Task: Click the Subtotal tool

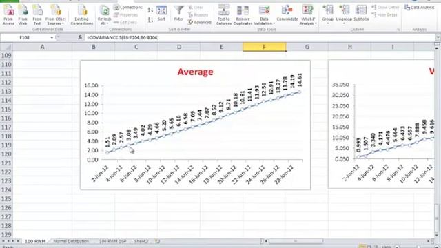Action: coord(361,14)
